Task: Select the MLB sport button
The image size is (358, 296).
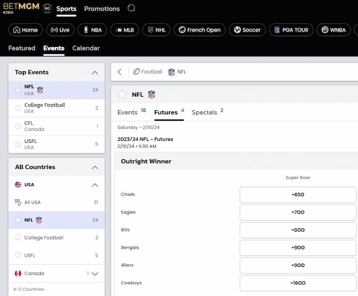Action: (125, 30)
